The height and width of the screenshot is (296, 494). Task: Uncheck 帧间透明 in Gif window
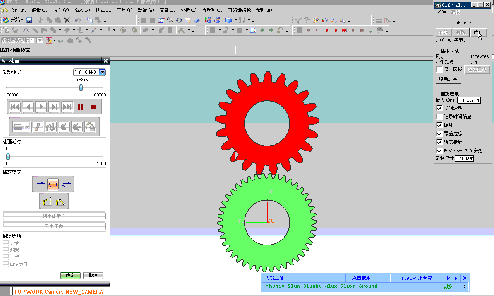[439, 108]
